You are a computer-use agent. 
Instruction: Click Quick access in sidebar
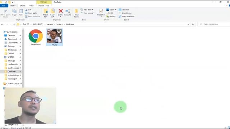pyautogui.click(x=12, y=32)
